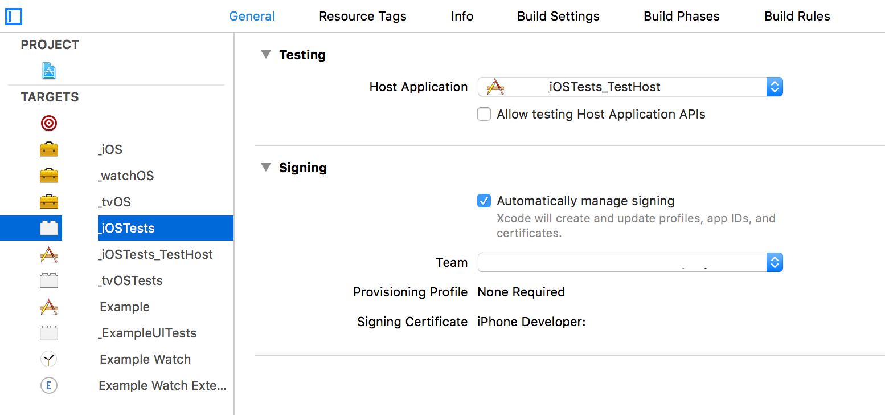Go to the Resource Tags tab
The image size is (885, 415).
tap(363, 17)
